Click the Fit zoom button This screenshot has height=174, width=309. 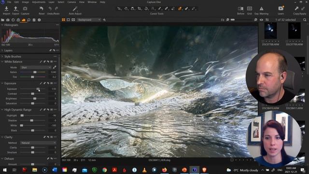pos(223,20)
